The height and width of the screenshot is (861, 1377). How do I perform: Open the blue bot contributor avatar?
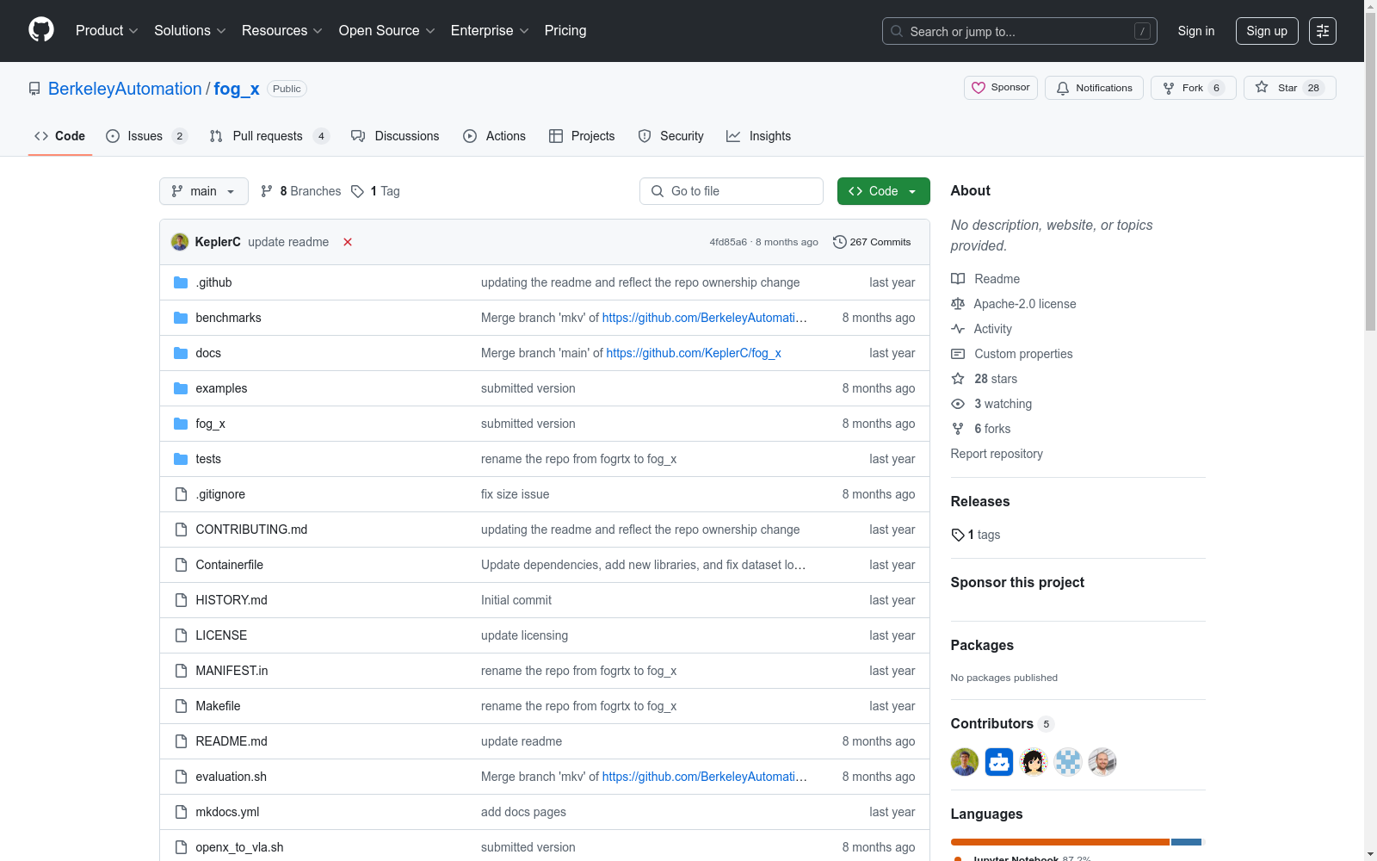coord(999,762)
